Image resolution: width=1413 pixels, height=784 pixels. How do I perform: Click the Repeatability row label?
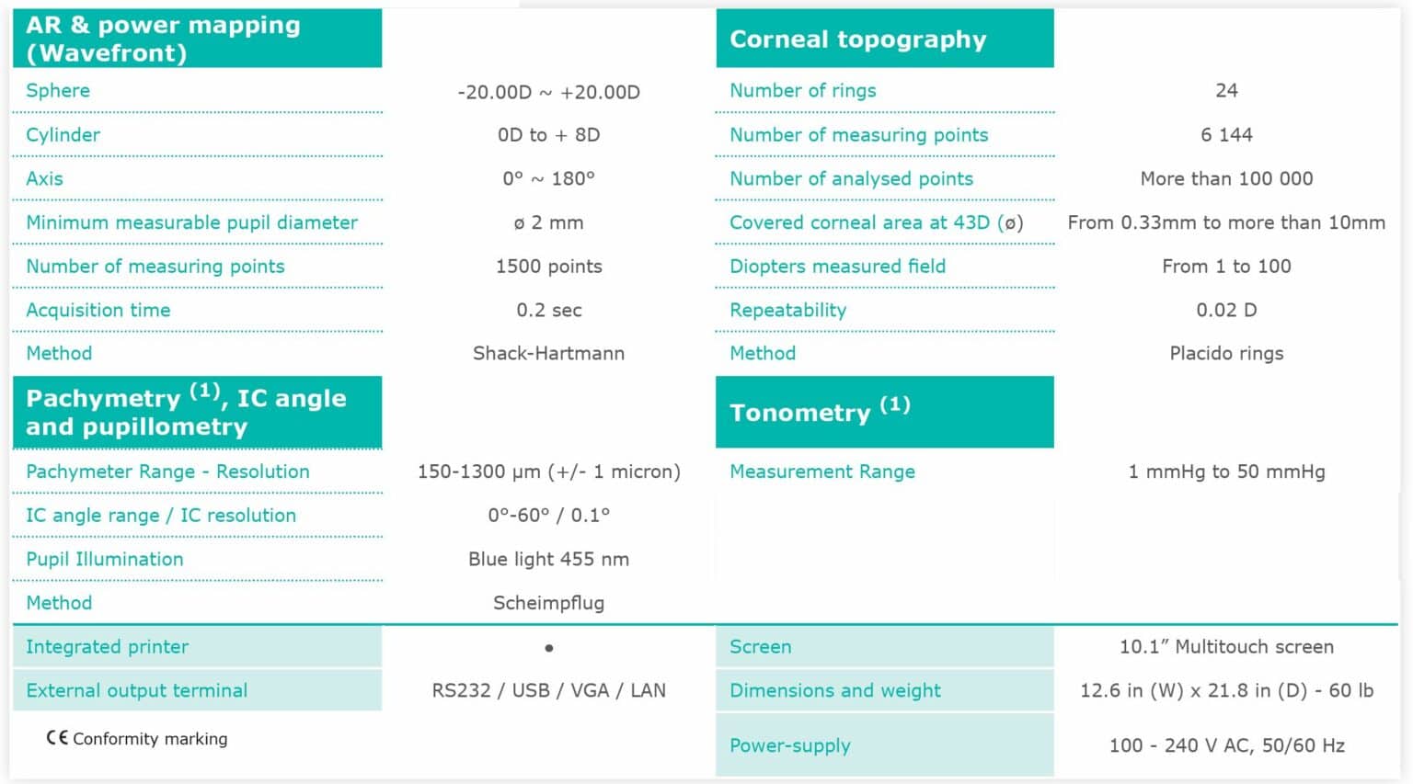click(787, 310)
